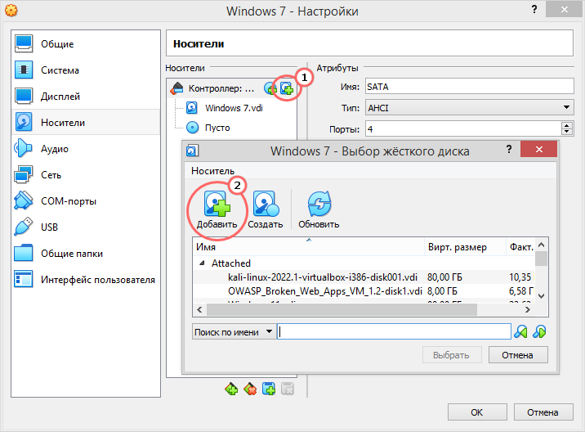Open the Система settings section
585x432 pixels.
pos(86,70)
